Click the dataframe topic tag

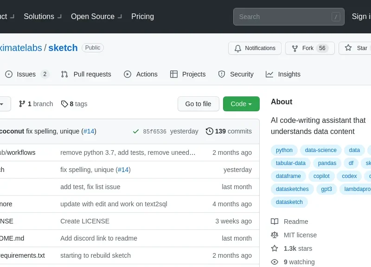288,176
